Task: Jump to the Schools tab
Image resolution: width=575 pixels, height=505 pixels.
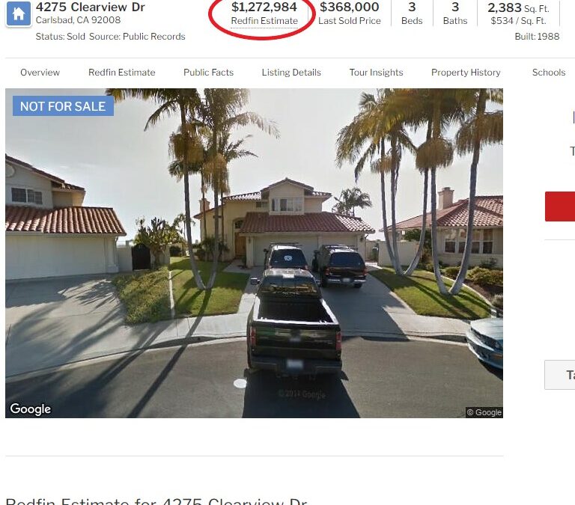Action: pos(549,73)
